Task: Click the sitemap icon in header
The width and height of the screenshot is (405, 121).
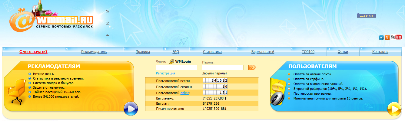Action: (107, 35)
